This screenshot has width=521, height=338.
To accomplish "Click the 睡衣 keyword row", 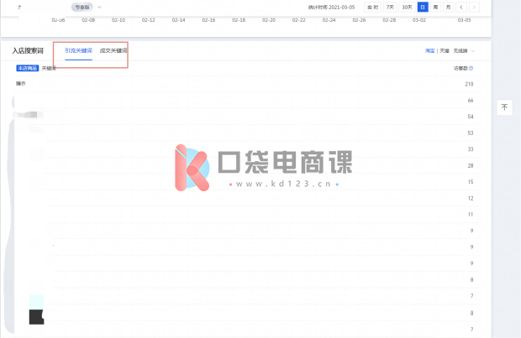I will click(x=246, y=84).
